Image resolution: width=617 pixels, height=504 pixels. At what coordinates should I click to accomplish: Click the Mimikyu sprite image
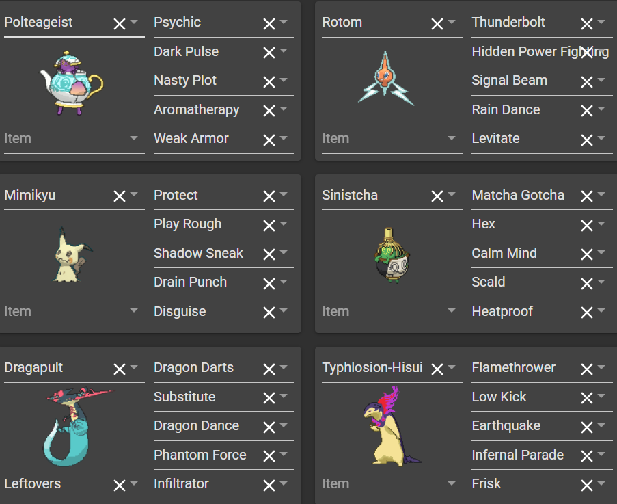72,255
